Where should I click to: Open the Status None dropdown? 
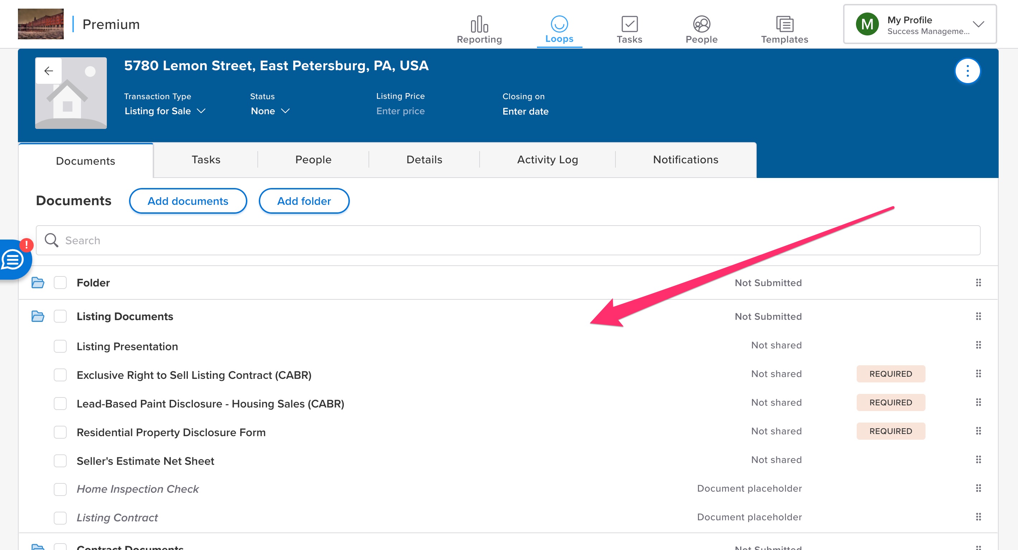pos(270,111)
